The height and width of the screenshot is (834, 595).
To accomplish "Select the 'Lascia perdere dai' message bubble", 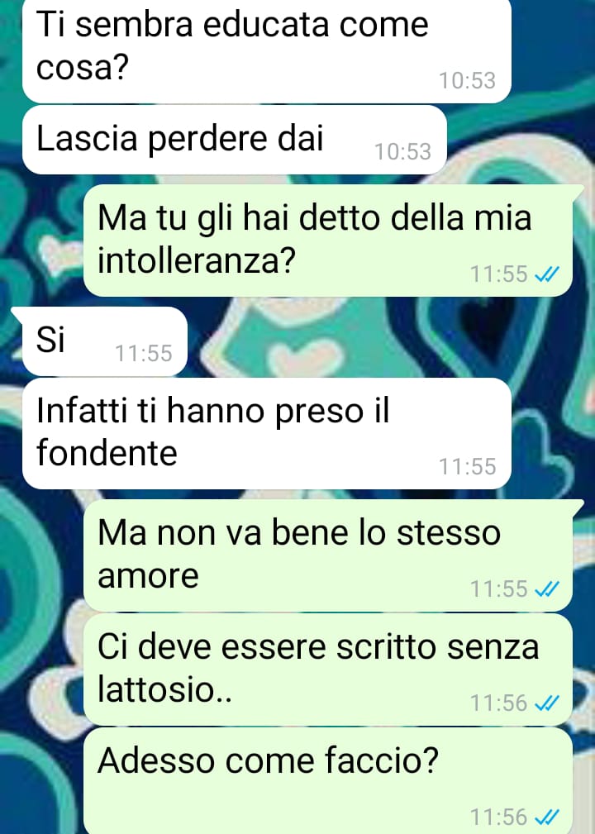I will 235,140.
